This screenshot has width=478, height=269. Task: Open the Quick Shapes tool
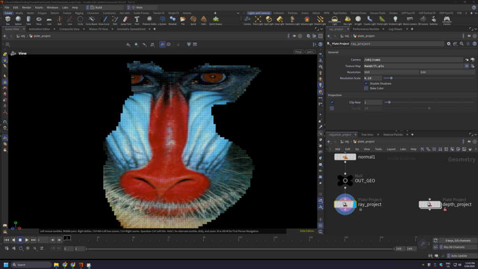(x=215, y=20)
